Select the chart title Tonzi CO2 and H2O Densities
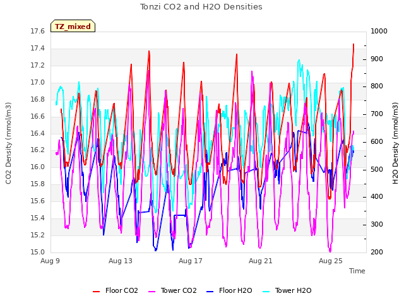This screenshot has height=303, width=404. point(201,7)
